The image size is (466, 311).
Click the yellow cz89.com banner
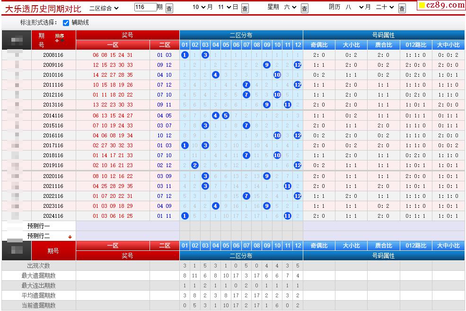click(x=441, y=5)
